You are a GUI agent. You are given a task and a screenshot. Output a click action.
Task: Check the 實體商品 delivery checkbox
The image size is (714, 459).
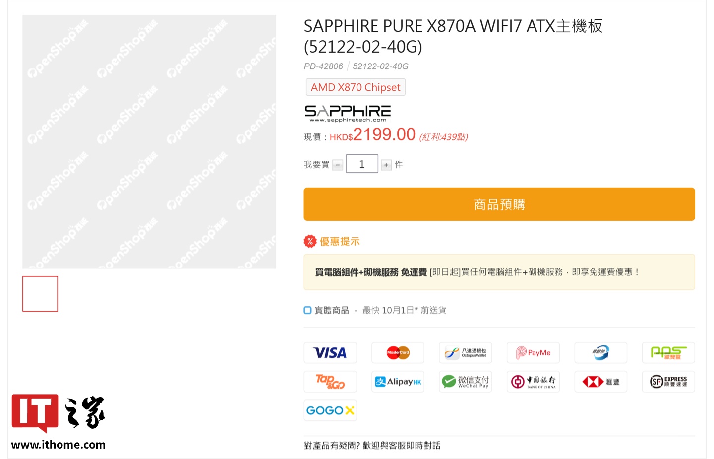click(x=307, y=310)
